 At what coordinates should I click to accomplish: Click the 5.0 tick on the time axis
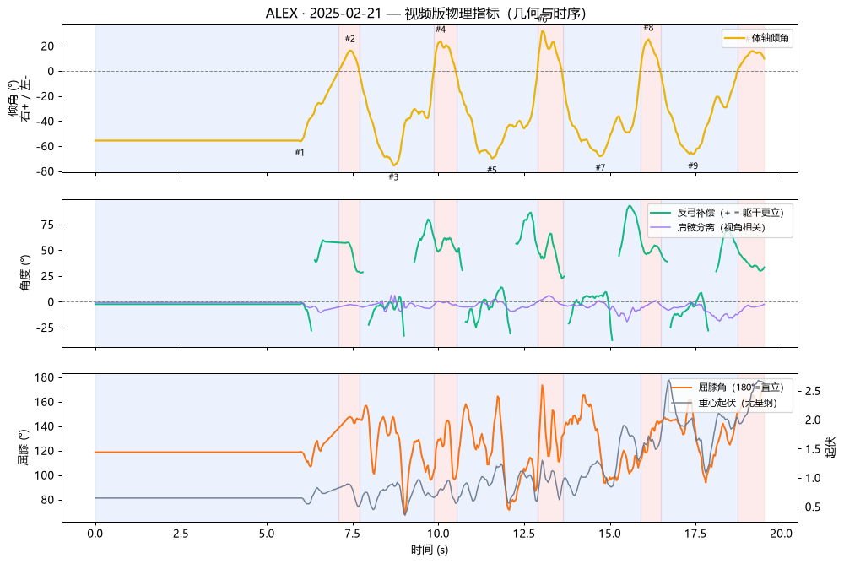point(267,534)
